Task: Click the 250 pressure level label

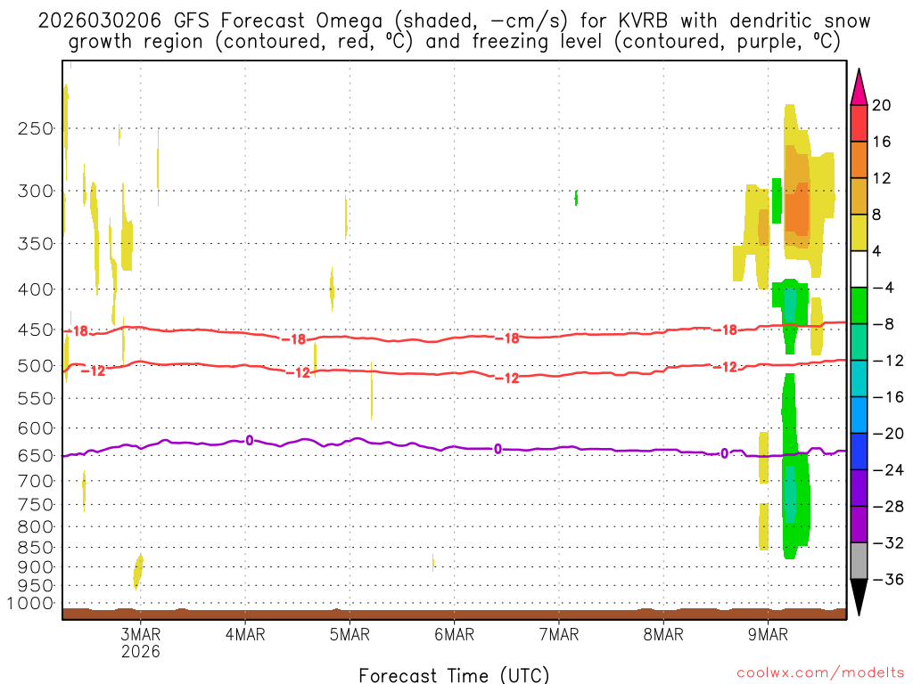Action: 36,128
